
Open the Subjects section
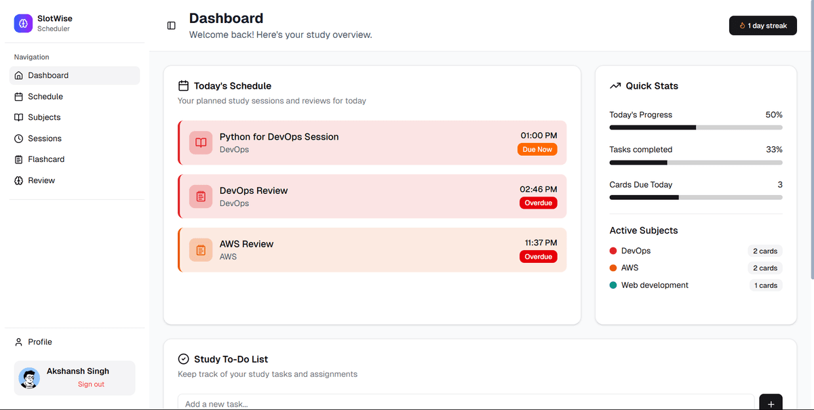pyautogui.click(x=44, y=117)
